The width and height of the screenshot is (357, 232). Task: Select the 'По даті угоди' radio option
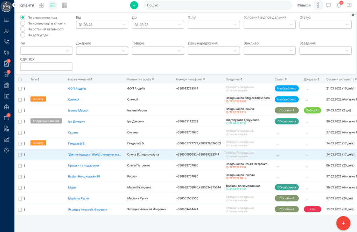tap(23, 35)
